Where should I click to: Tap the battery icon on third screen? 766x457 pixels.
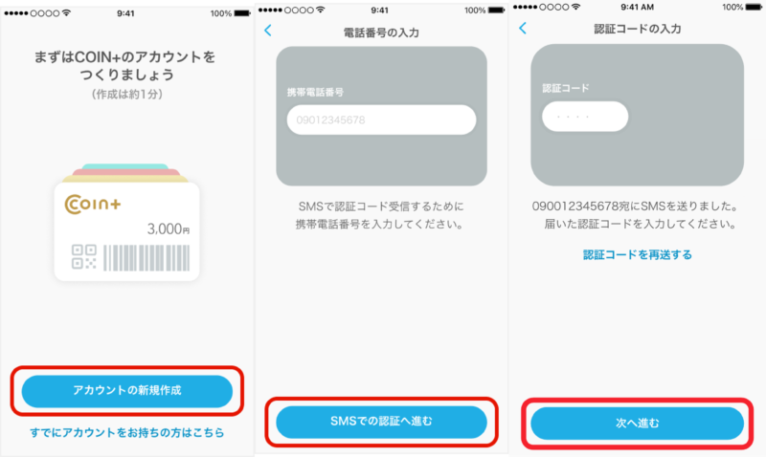pos(754,7)
